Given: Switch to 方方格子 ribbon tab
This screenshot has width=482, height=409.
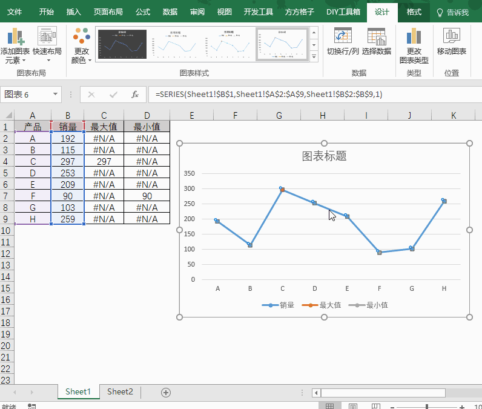Looking at the screenshot, I should point(299,12).
